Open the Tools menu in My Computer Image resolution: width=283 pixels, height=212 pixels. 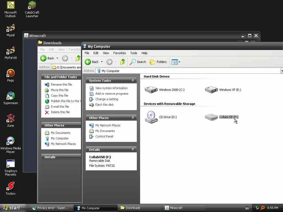coord(134,53)
